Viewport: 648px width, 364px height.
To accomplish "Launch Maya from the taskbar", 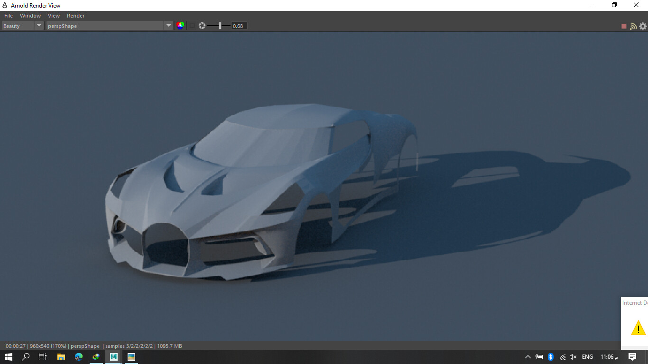I will click(113, 357).
